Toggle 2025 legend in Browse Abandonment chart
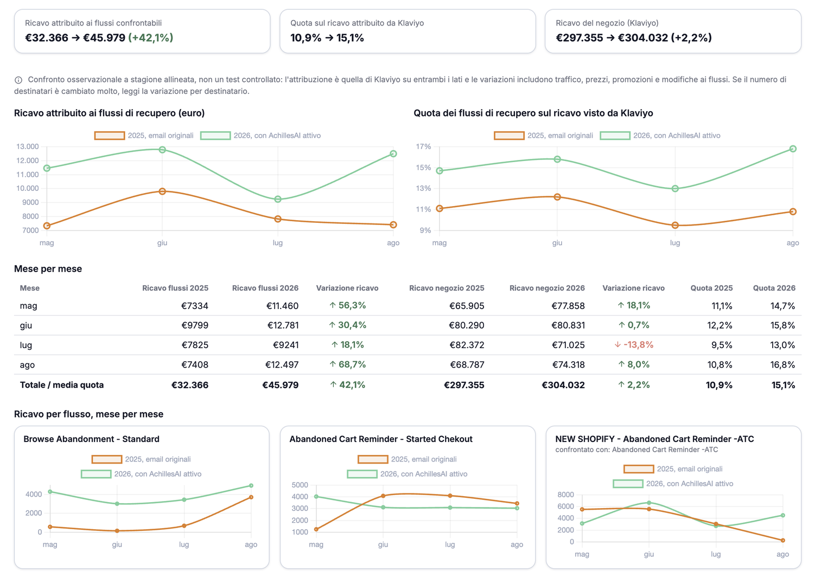The image size is (814, 584). (141, 459)
